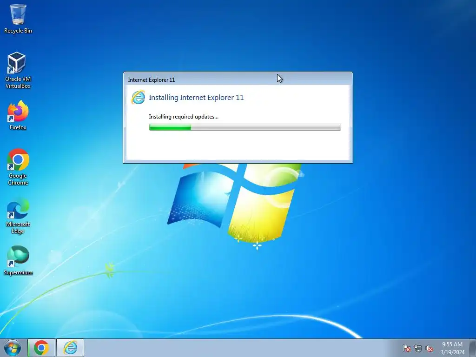Select the Oracle VM VirtualBox shortcut

tap(18, 70)
